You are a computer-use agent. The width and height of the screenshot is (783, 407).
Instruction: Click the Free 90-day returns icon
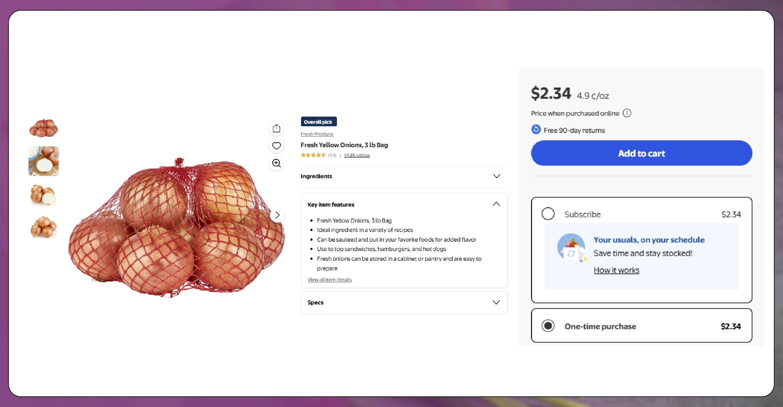pos(536,129)
